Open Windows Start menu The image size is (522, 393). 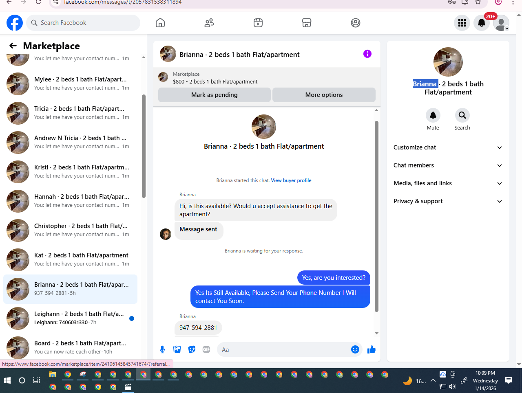pos(7,380)
